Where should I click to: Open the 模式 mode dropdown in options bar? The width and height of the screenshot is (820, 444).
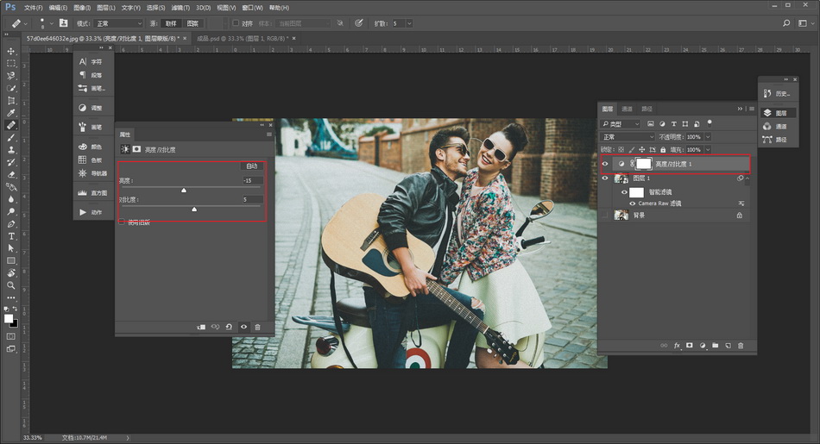click(x=118, y=23)
